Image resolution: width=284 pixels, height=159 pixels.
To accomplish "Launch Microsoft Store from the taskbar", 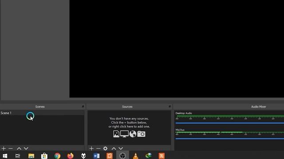I will coord(44,156).
